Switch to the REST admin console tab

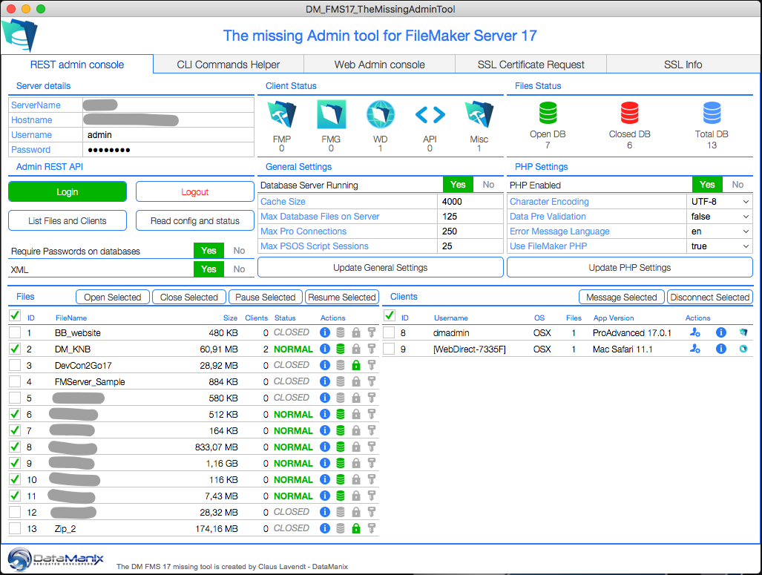pyautogui.click(x=76, y=65)
